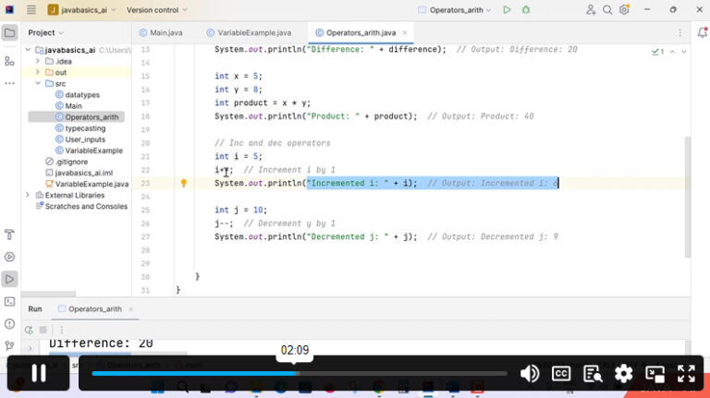Screen dimensions: 710x398
Task: Open the Build hammer tool window
Action: pyautogui.click(x=9, y=235)
